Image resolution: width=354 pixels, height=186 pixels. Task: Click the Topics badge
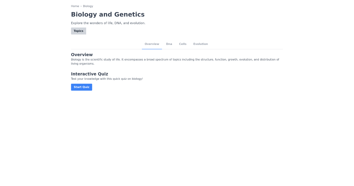(x=78, y=31)
